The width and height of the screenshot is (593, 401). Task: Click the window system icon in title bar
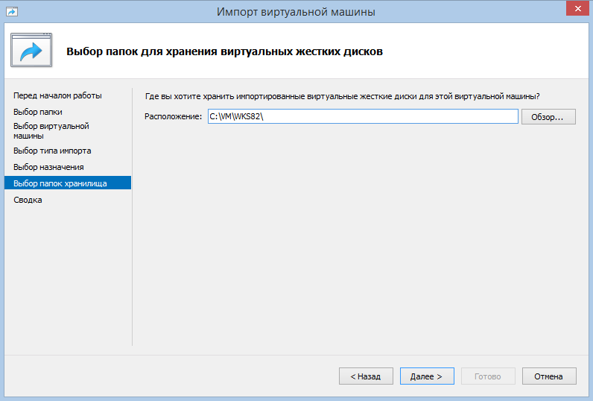pos(12,11)
